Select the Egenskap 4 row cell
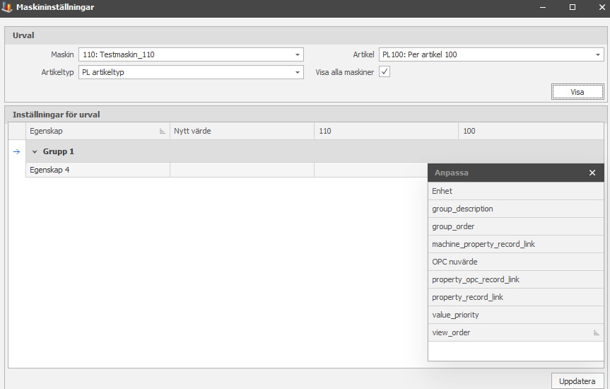Viewport: 610px width, 389px height. point(98,170)
